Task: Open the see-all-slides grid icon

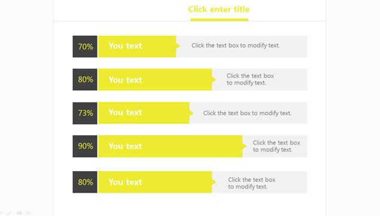Action: [19, 213]
